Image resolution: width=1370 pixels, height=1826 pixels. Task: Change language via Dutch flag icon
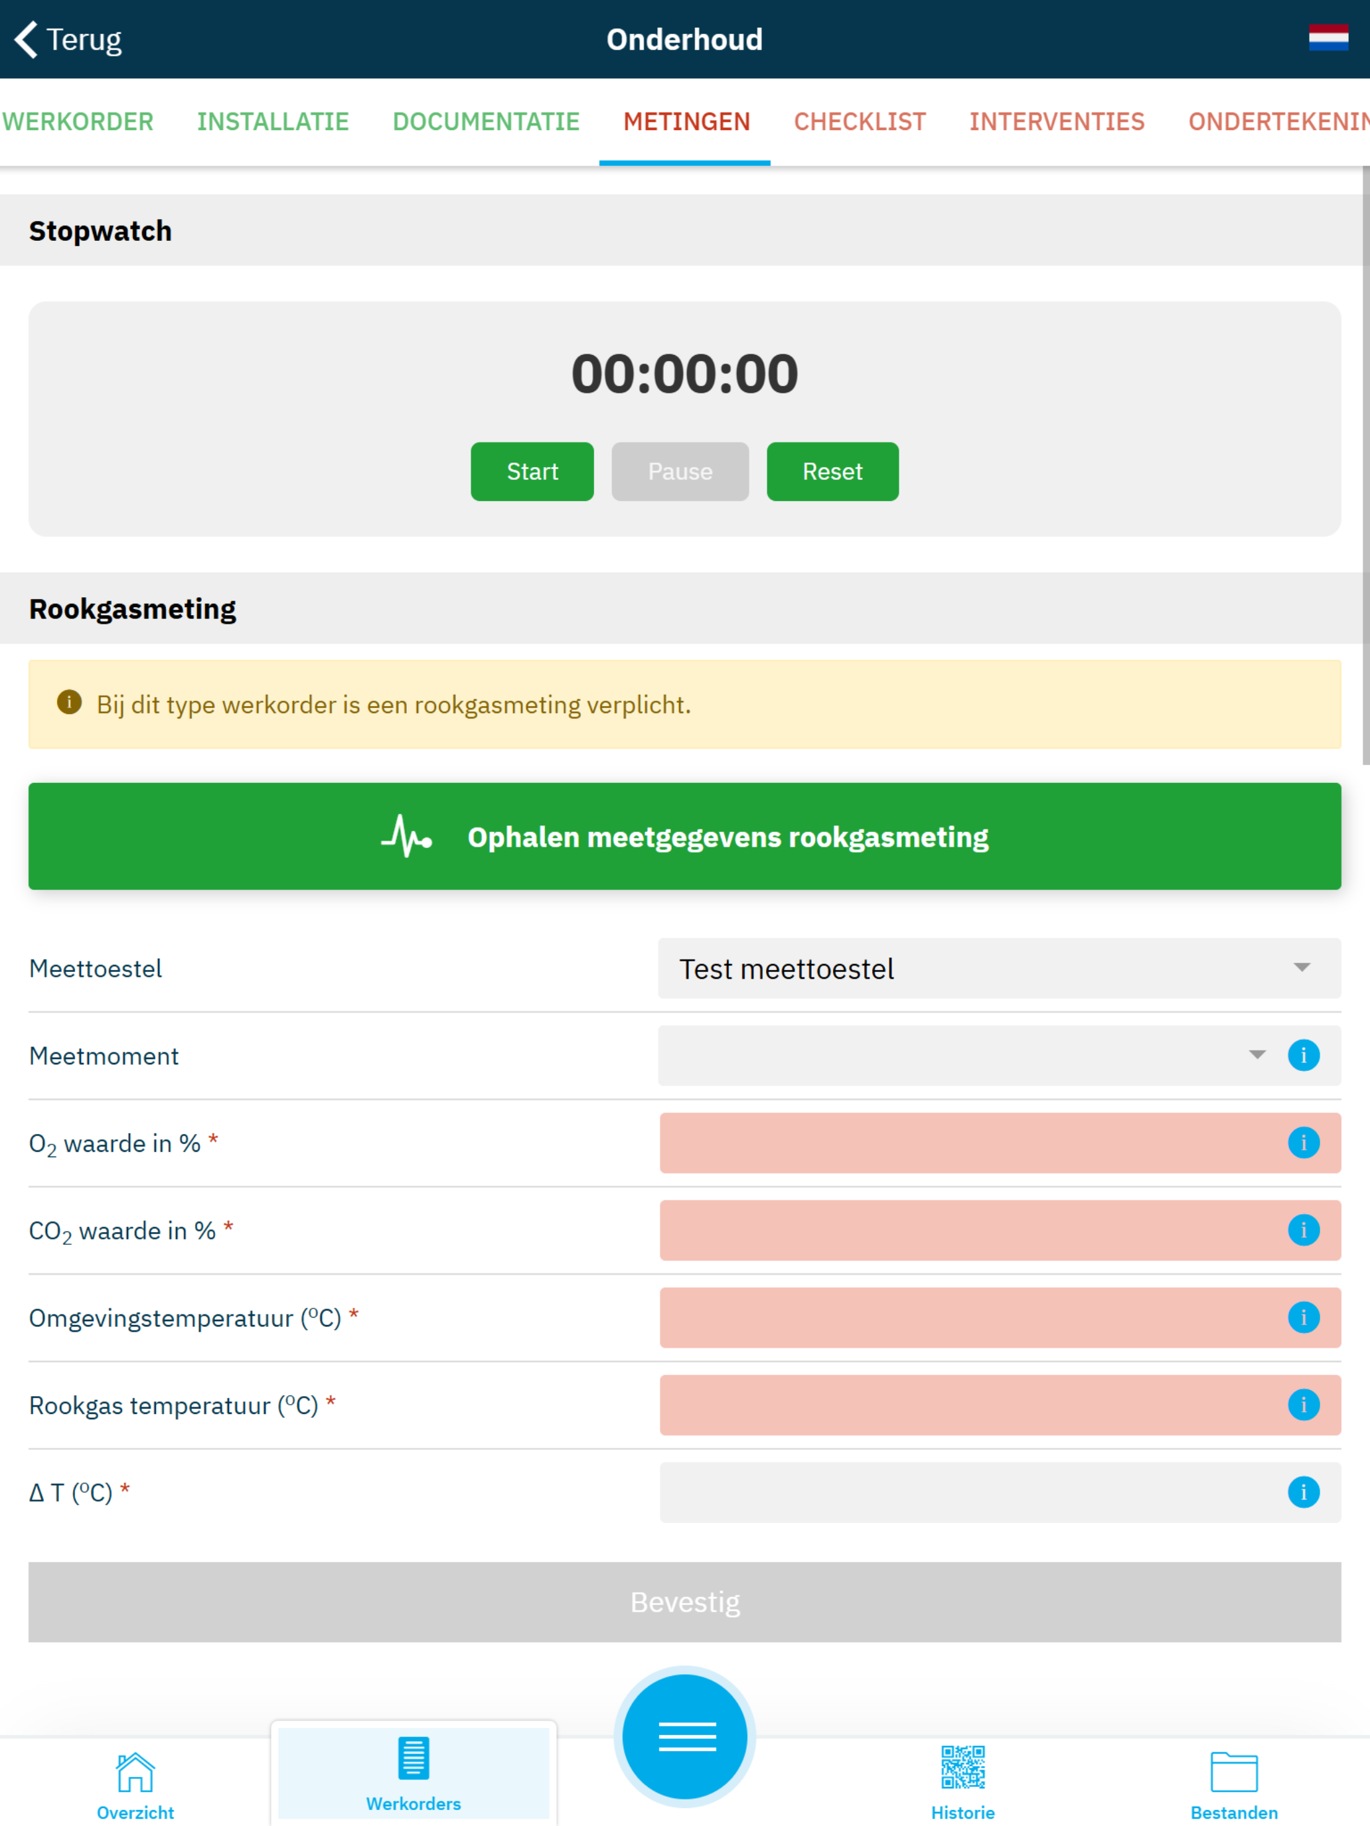[x=1328, y=38]
